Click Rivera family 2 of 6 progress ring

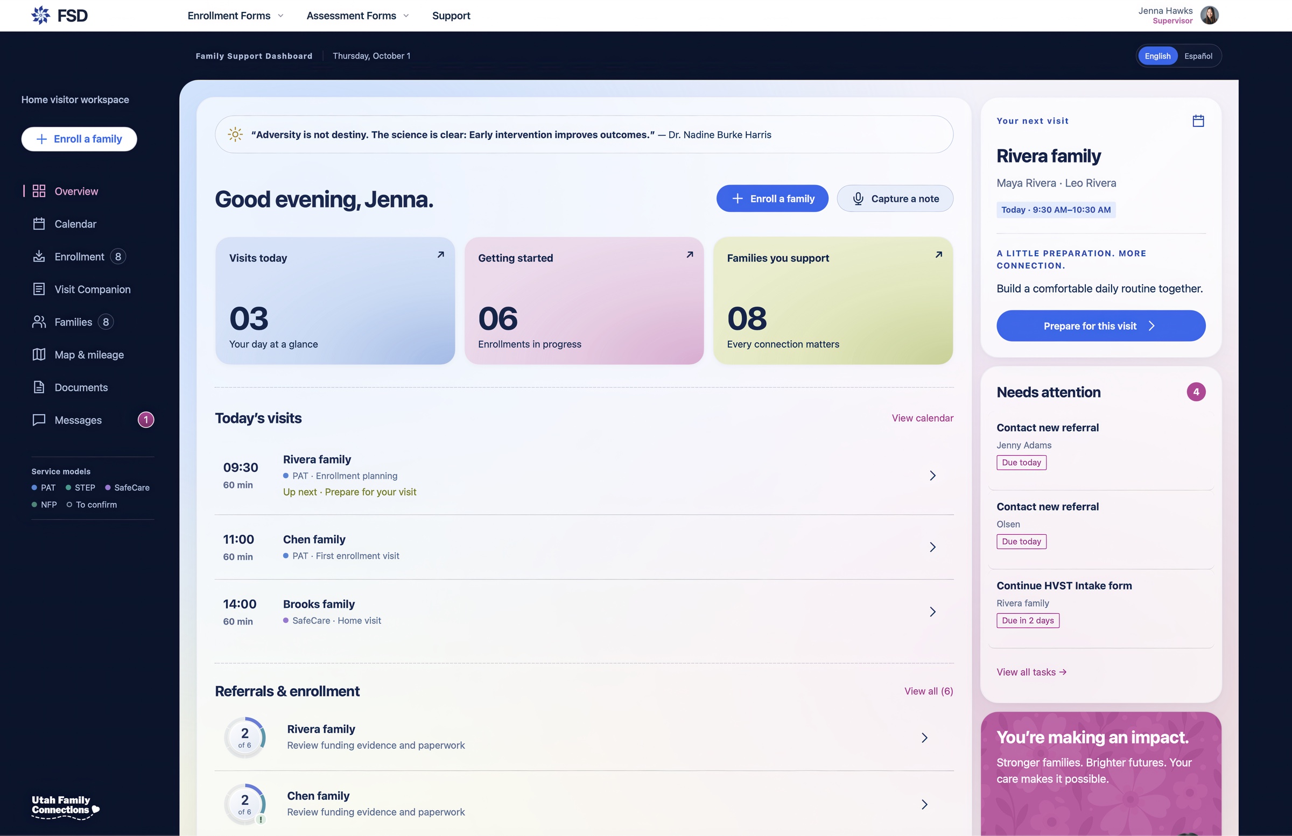click(x=245, y=737)
